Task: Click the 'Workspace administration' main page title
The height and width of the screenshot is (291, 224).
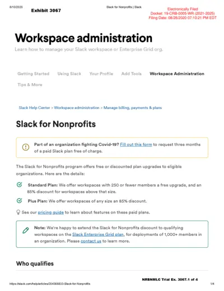Action: point(83,38)
